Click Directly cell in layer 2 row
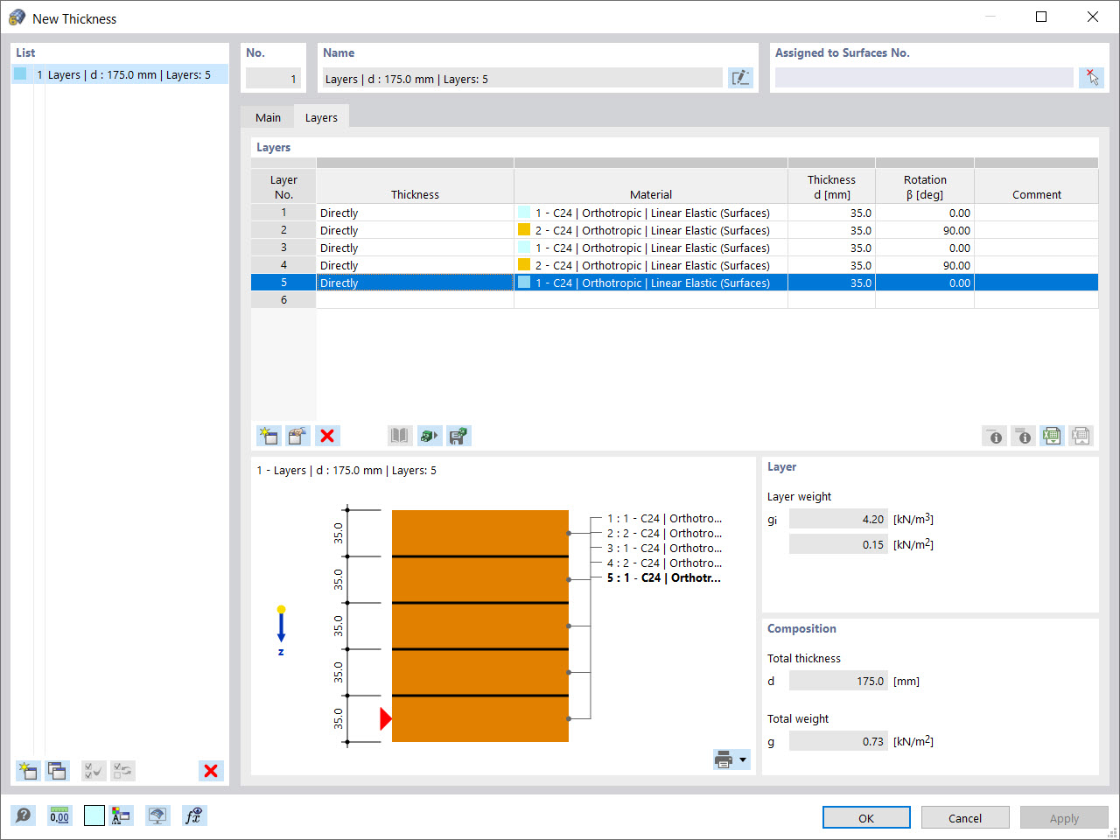The width and height of the screenshot is (1120, 840). [415, 230]
